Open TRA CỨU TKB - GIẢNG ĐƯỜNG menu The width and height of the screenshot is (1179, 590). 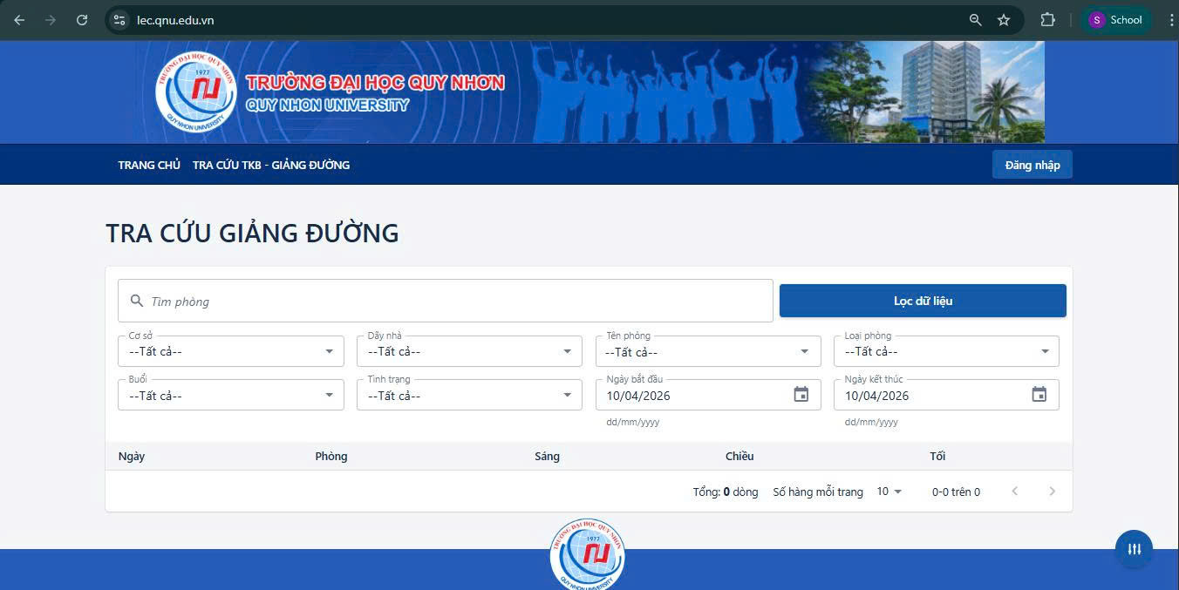point(271,165)
